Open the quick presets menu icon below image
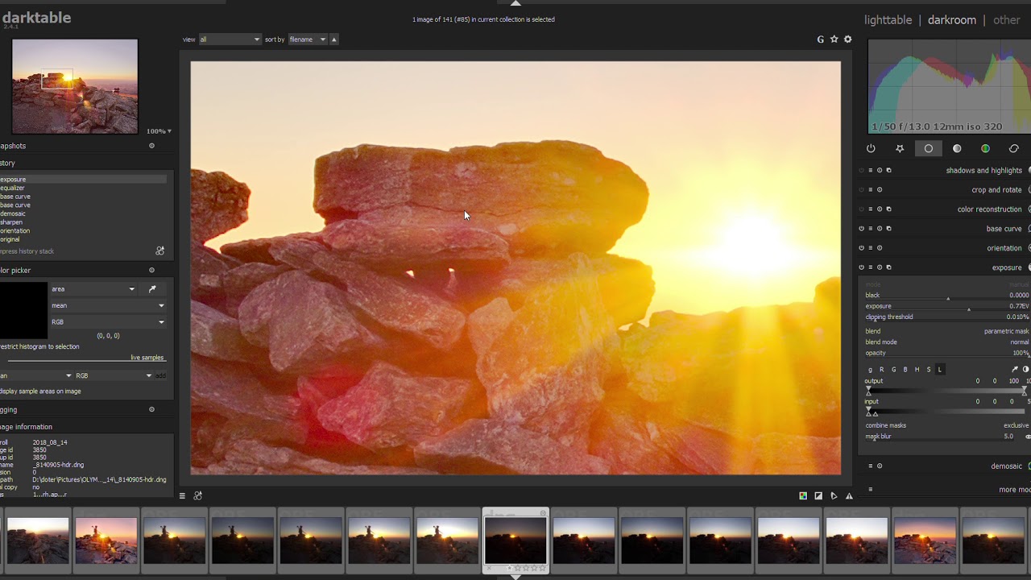Viewport: 1031px width, 580px height. (182, 495)
